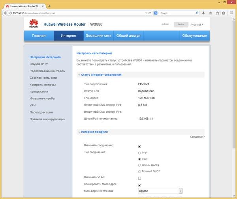Click the DNS value 8.8.8.8
Screen dimensions: 237x199
(142, 105)
